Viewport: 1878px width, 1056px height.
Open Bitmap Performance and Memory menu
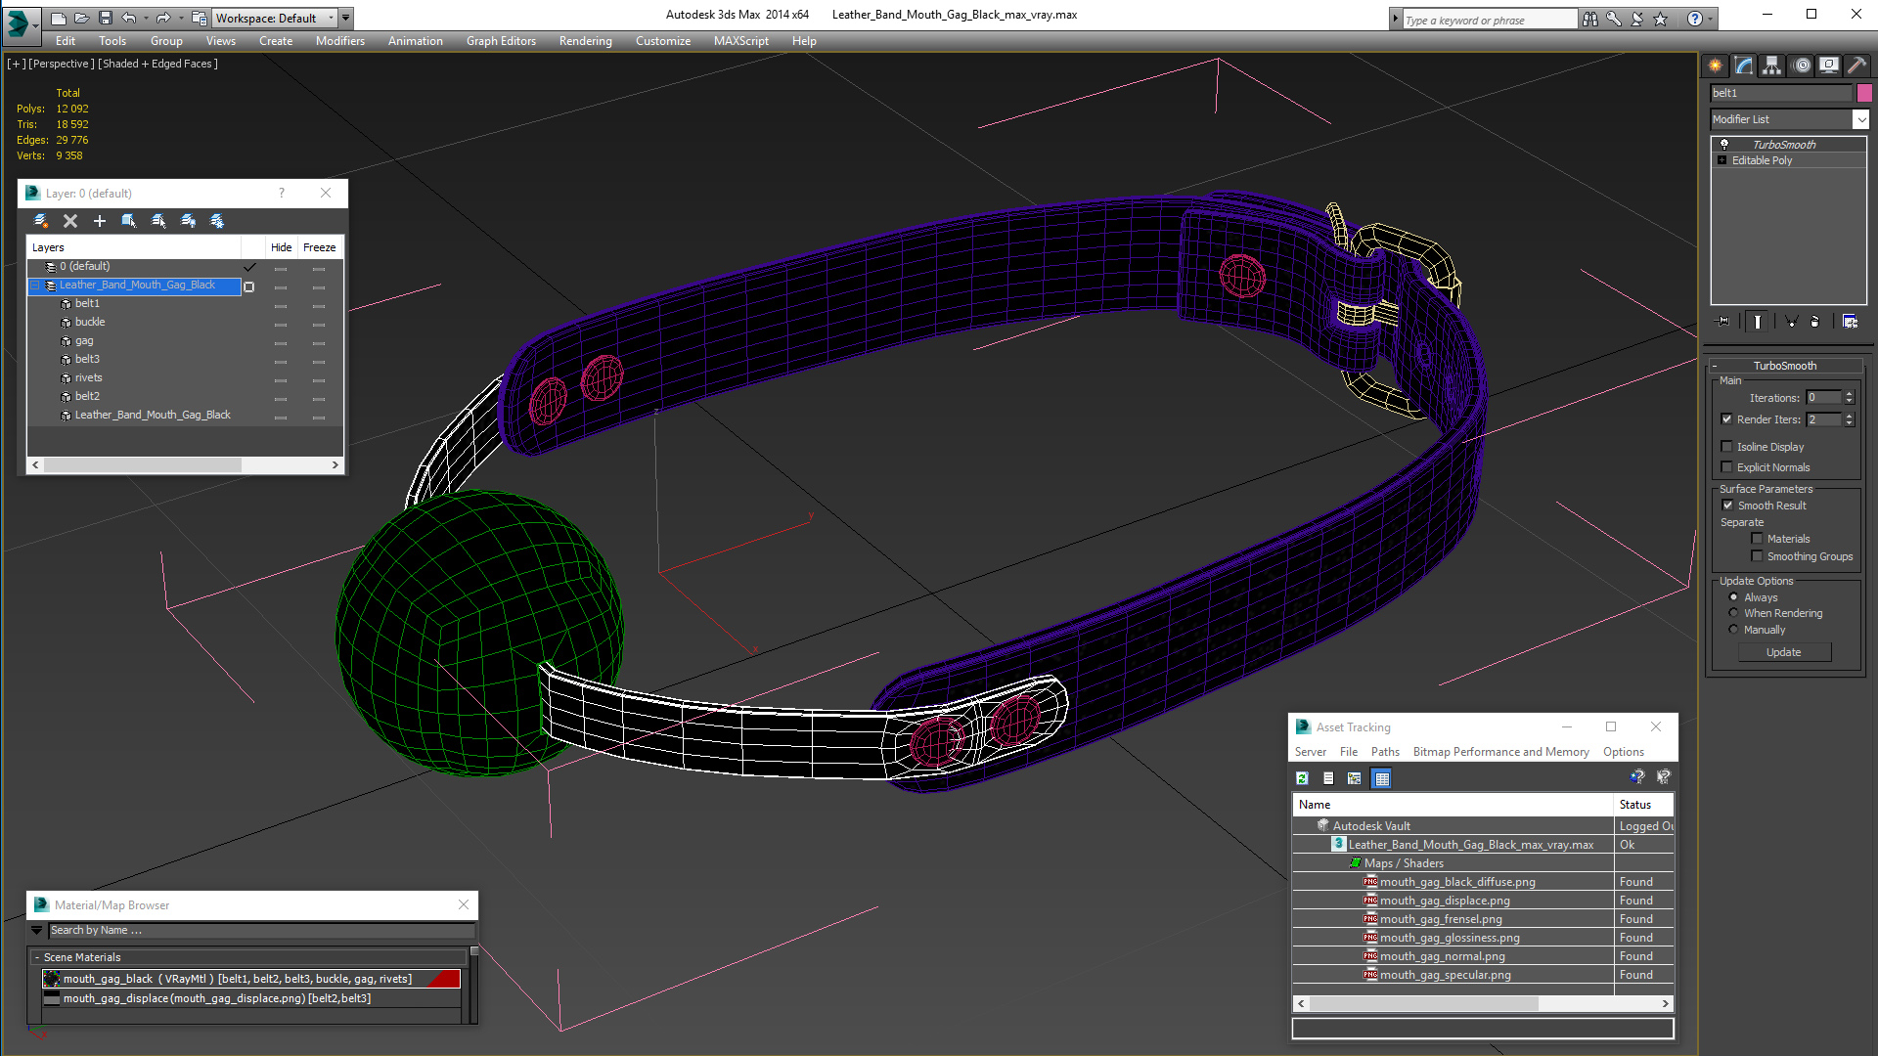[1500, 752]
